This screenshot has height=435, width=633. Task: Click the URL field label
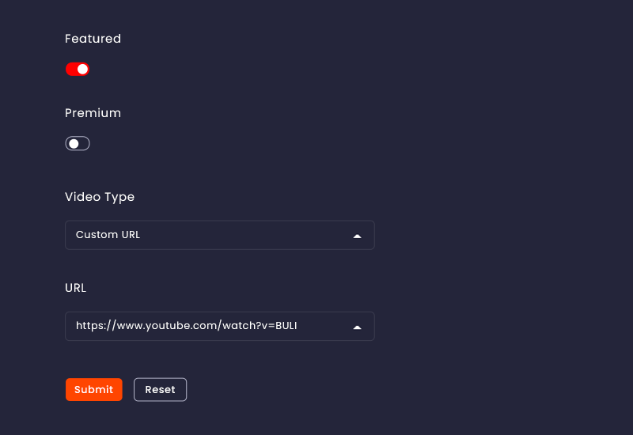75,288
